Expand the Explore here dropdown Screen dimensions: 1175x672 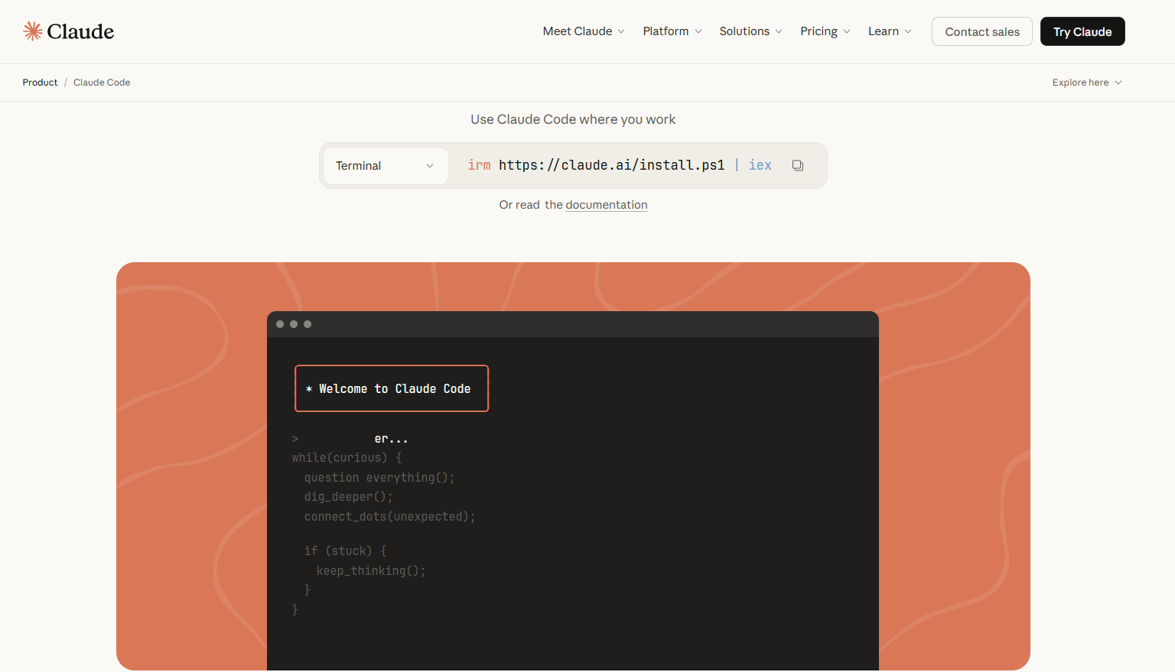click(x=1087, y=83)
